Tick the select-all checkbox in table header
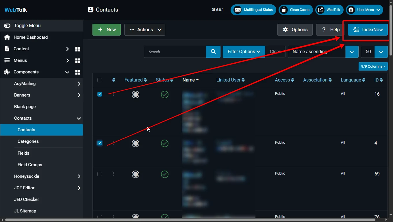The height and width of the screenshot is (222, 393). tap(100, 80)
